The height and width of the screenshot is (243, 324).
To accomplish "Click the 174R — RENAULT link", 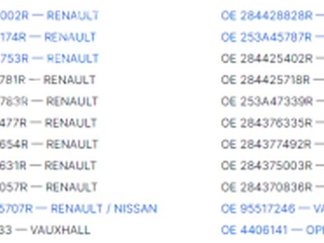I will coord(48,37).
